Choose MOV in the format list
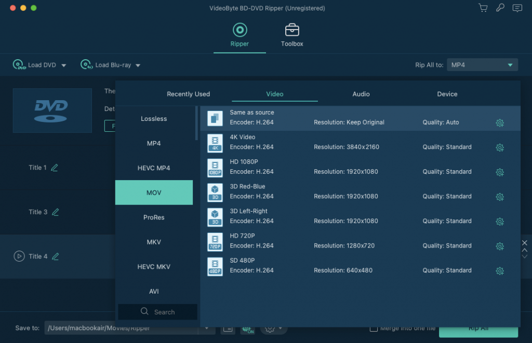This screenshot has height=343, width=532. [x=154, y=193]
